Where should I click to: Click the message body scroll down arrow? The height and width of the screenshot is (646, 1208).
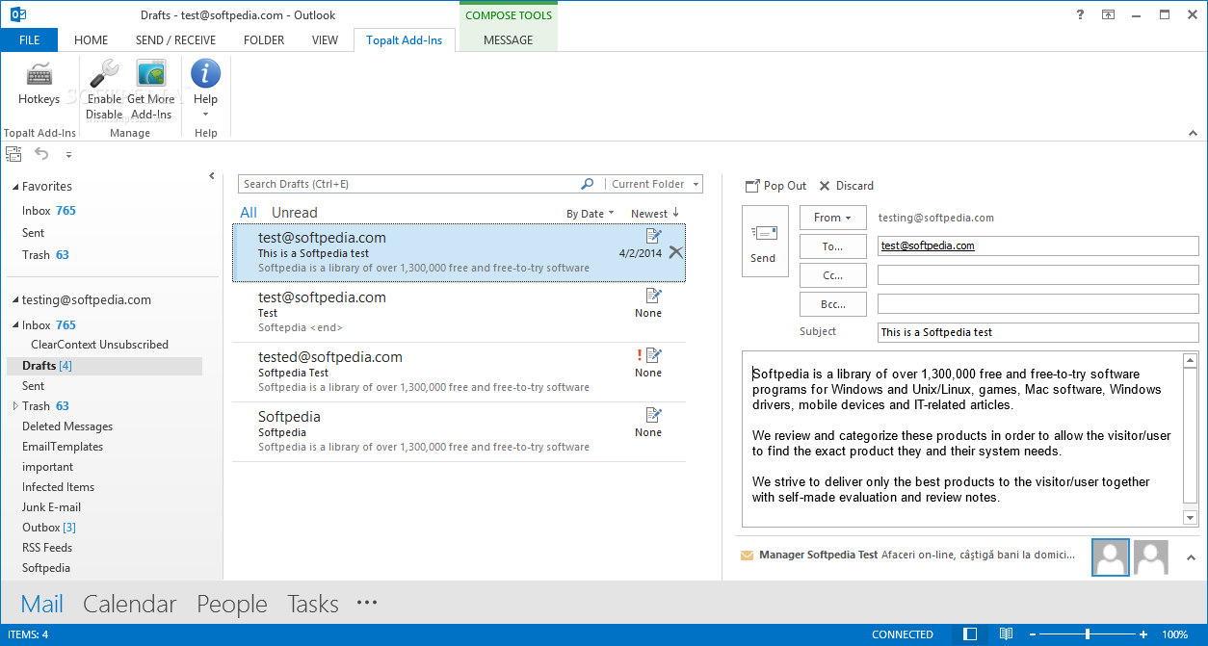[1191, 518]
